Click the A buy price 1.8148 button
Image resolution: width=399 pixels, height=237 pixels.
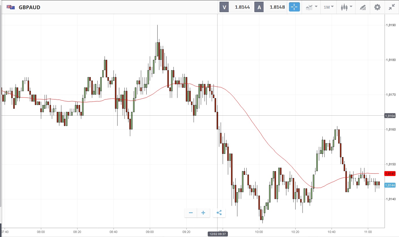click(270, 7)
